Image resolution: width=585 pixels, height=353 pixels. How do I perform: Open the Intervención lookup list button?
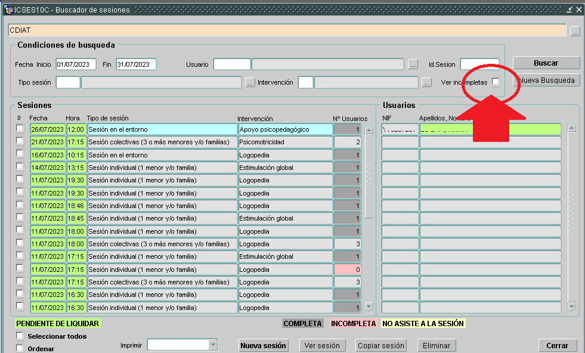pyautogui.click(x=426, y=83)
